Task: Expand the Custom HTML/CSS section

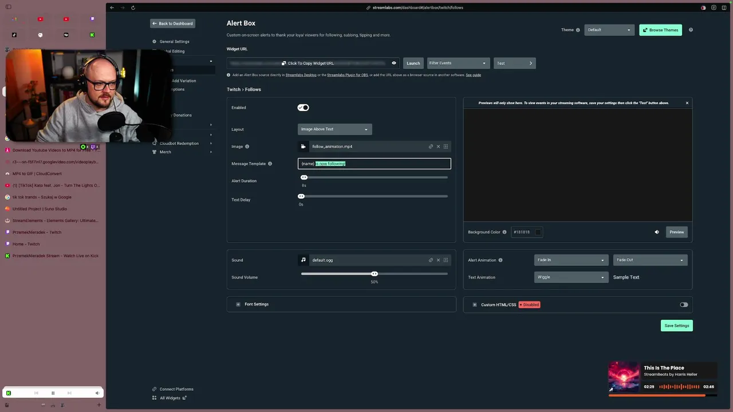Action: point(475,305)
